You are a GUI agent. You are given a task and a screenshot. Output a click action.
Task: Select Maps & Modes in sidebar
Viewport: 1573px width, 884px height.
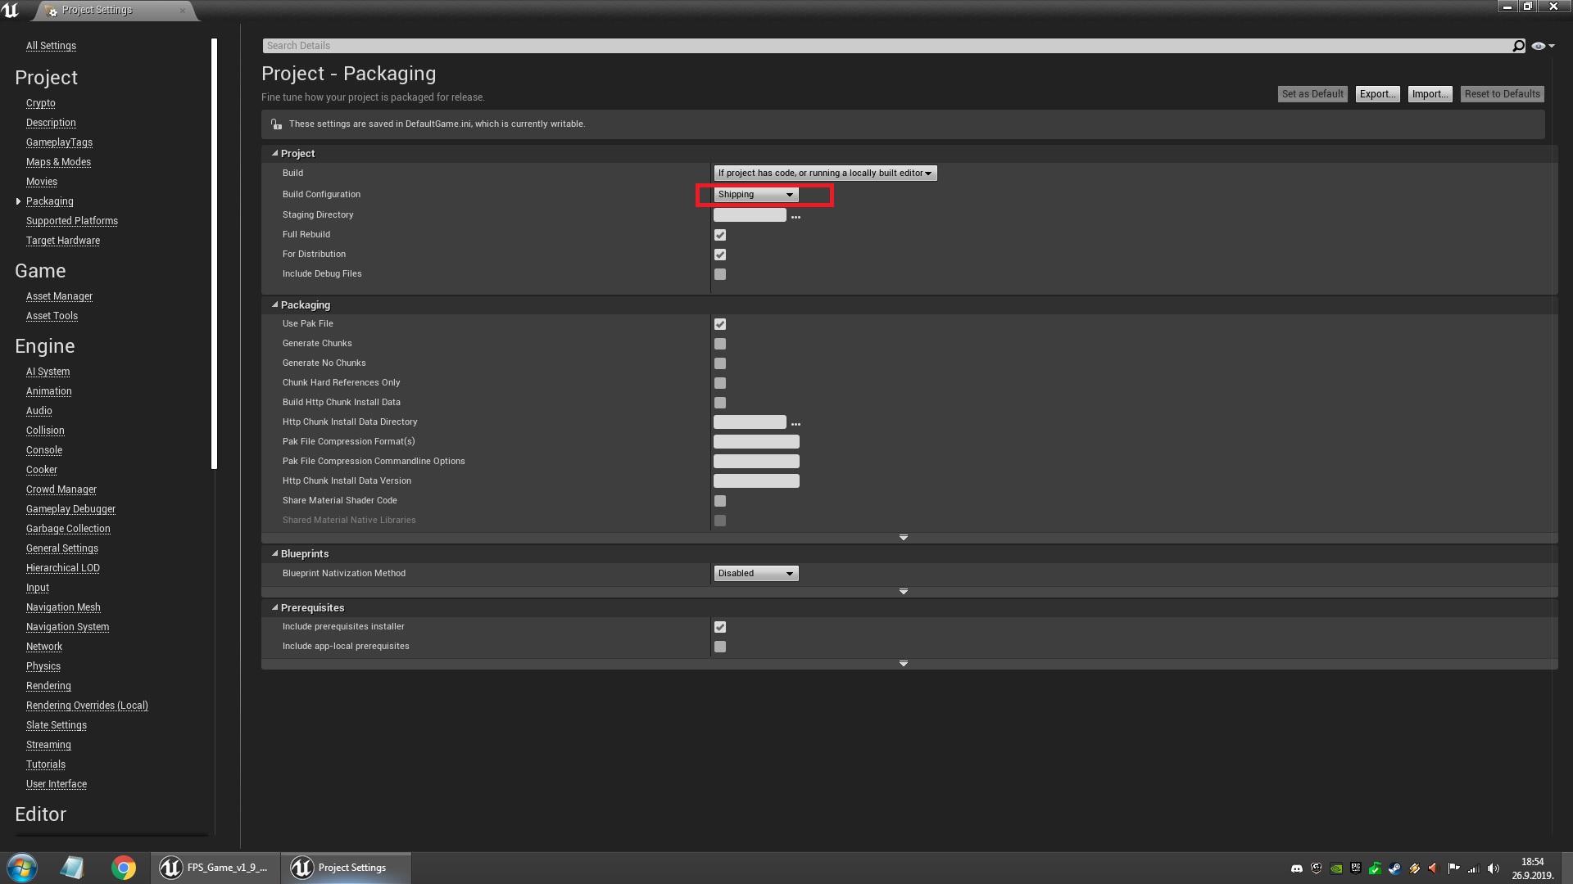[58, 162]
